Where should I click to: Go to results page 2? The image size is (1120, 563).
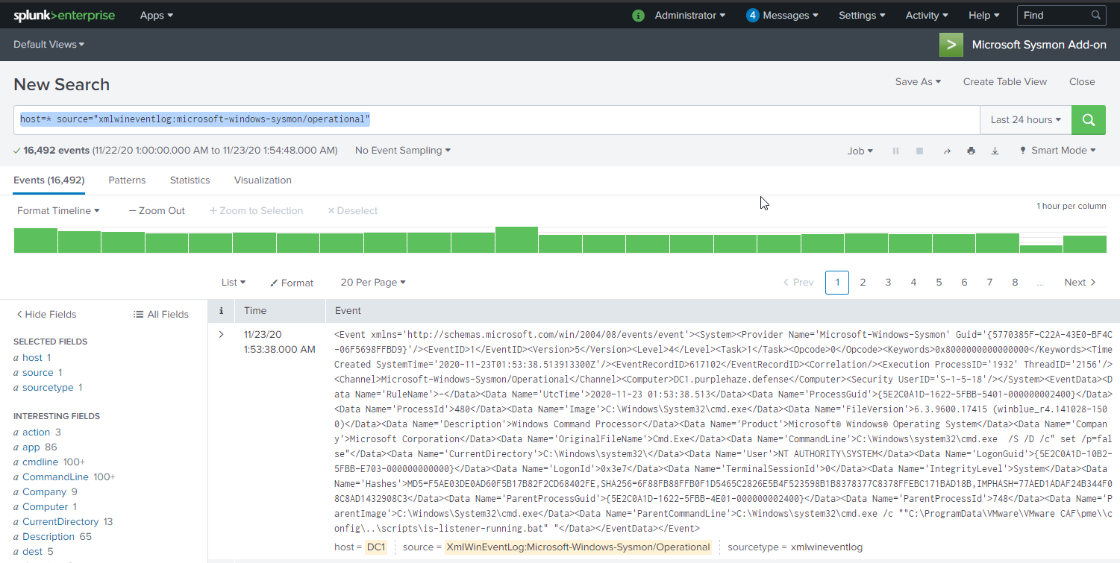(x=863, y=283)
